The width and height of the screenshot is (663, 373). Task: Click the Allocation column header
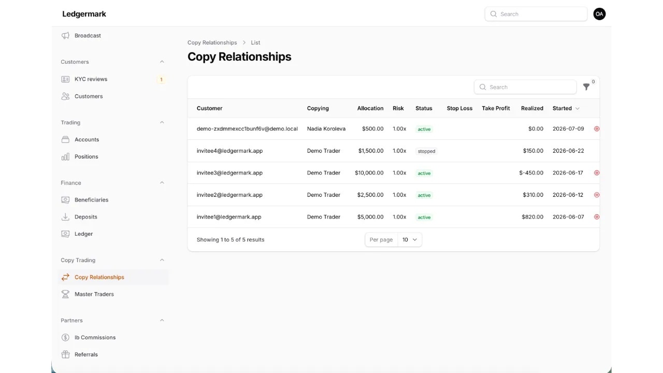point(370,108)
